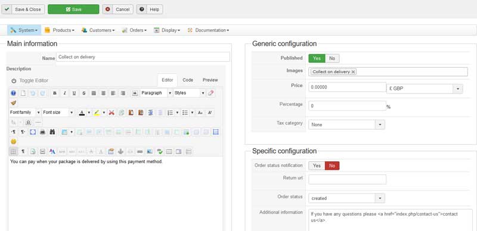Apply bold formatting in the editor

point(55,93)
